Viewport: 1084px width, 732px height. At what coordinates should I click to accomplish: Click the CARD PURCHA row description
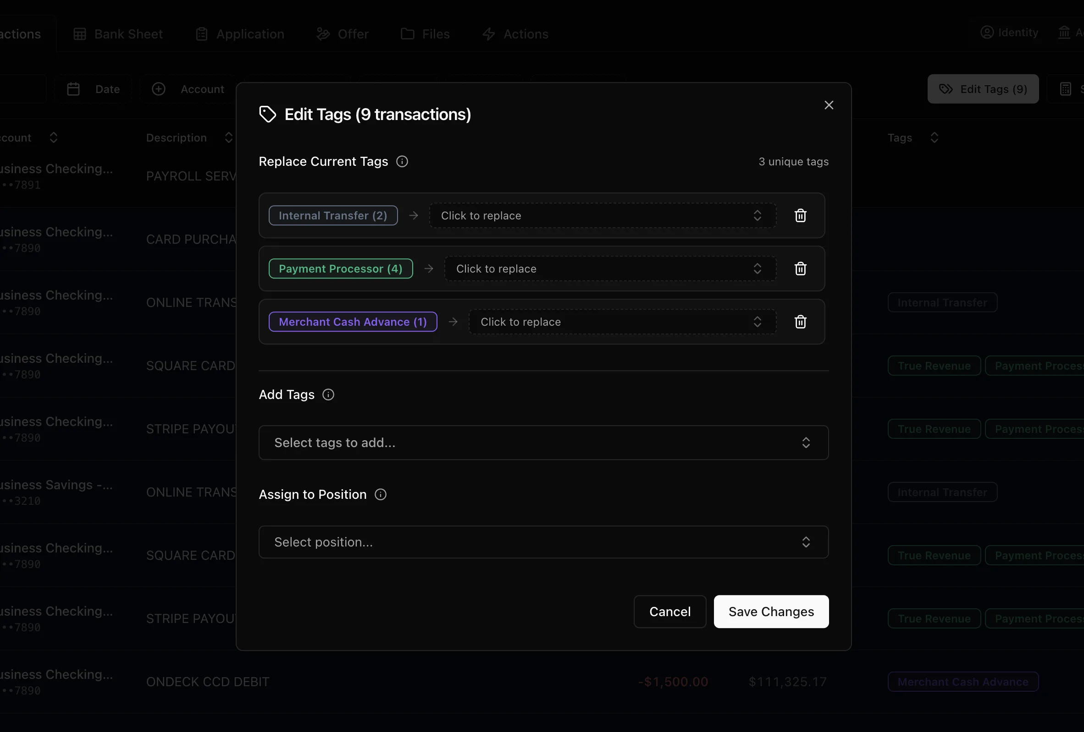[x=191, y=239]
